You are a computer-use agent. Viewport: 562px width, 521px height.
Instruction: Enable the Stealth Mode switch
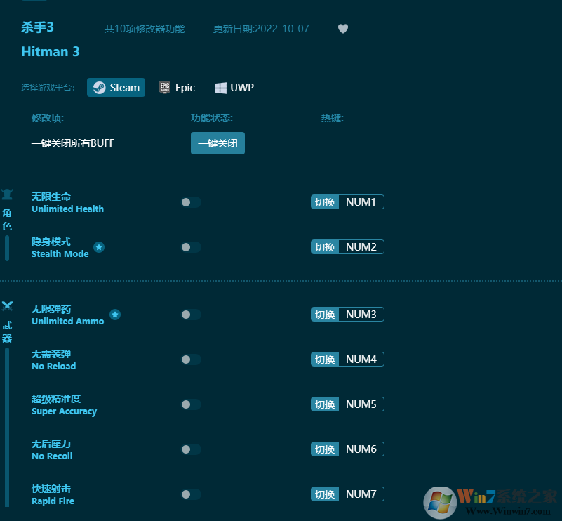(x=191, y=247)
